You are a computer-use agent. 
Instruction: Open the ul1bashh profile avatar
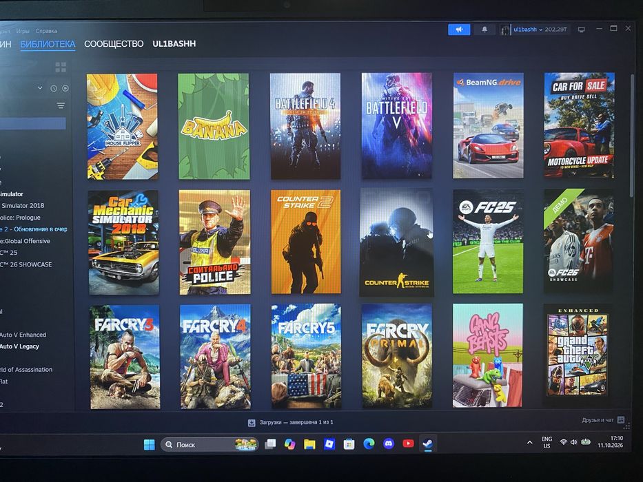click(x=504, y=30)
